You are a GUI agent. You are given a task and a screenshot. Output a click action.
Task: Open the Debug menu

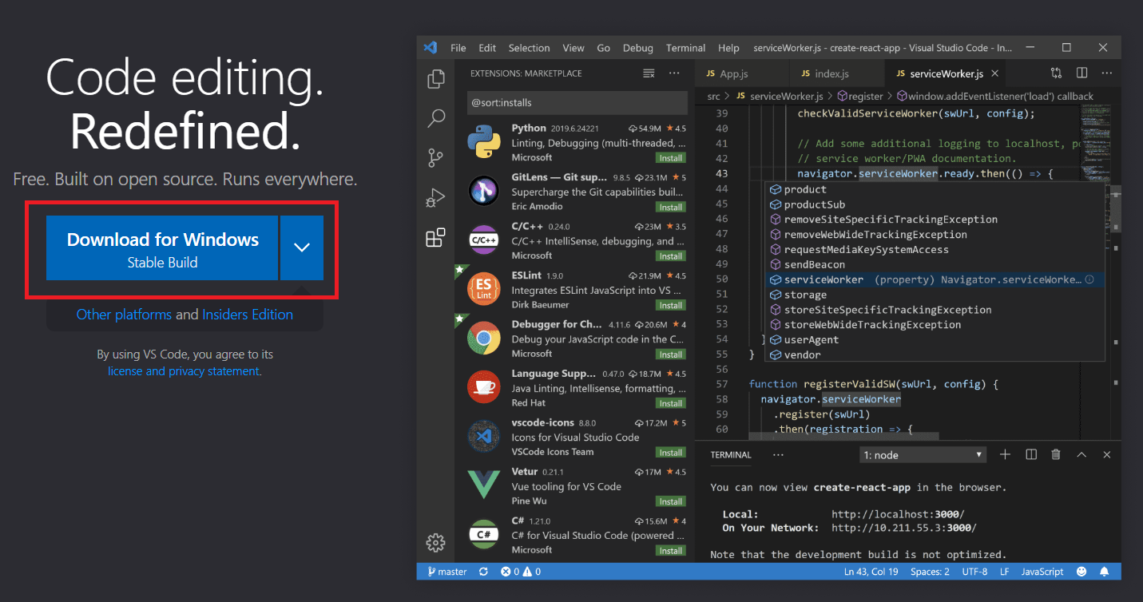click(x=638, y=48)
